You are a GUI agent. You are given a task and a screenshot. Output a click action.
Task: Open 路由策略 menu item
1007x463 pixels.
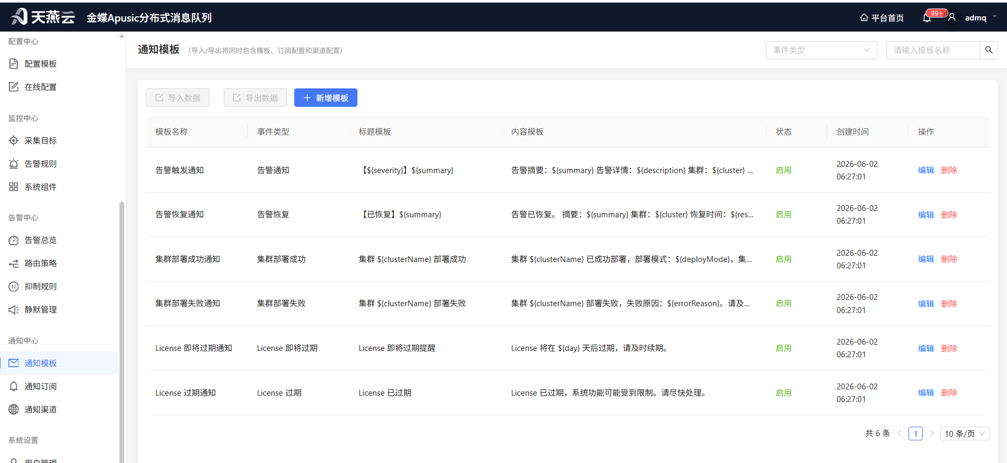pyautogui.click(x=59, y=263)
